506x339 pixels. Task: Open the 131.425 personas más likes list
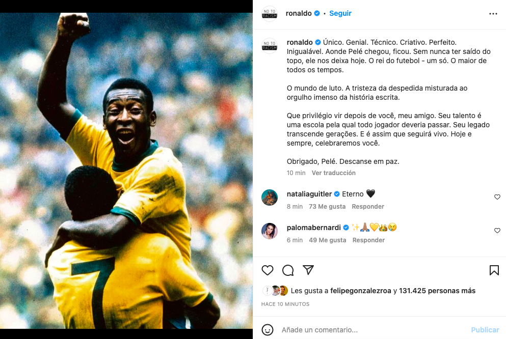click(437, 291)
